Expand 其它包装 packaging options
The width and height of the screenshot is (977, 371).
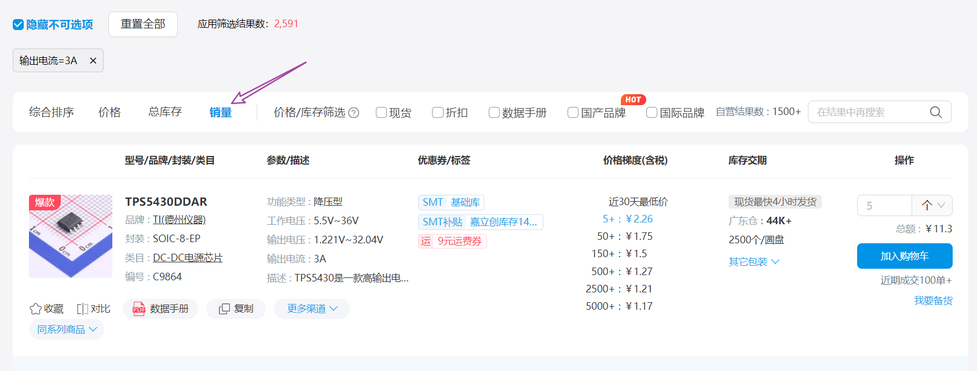753,262
